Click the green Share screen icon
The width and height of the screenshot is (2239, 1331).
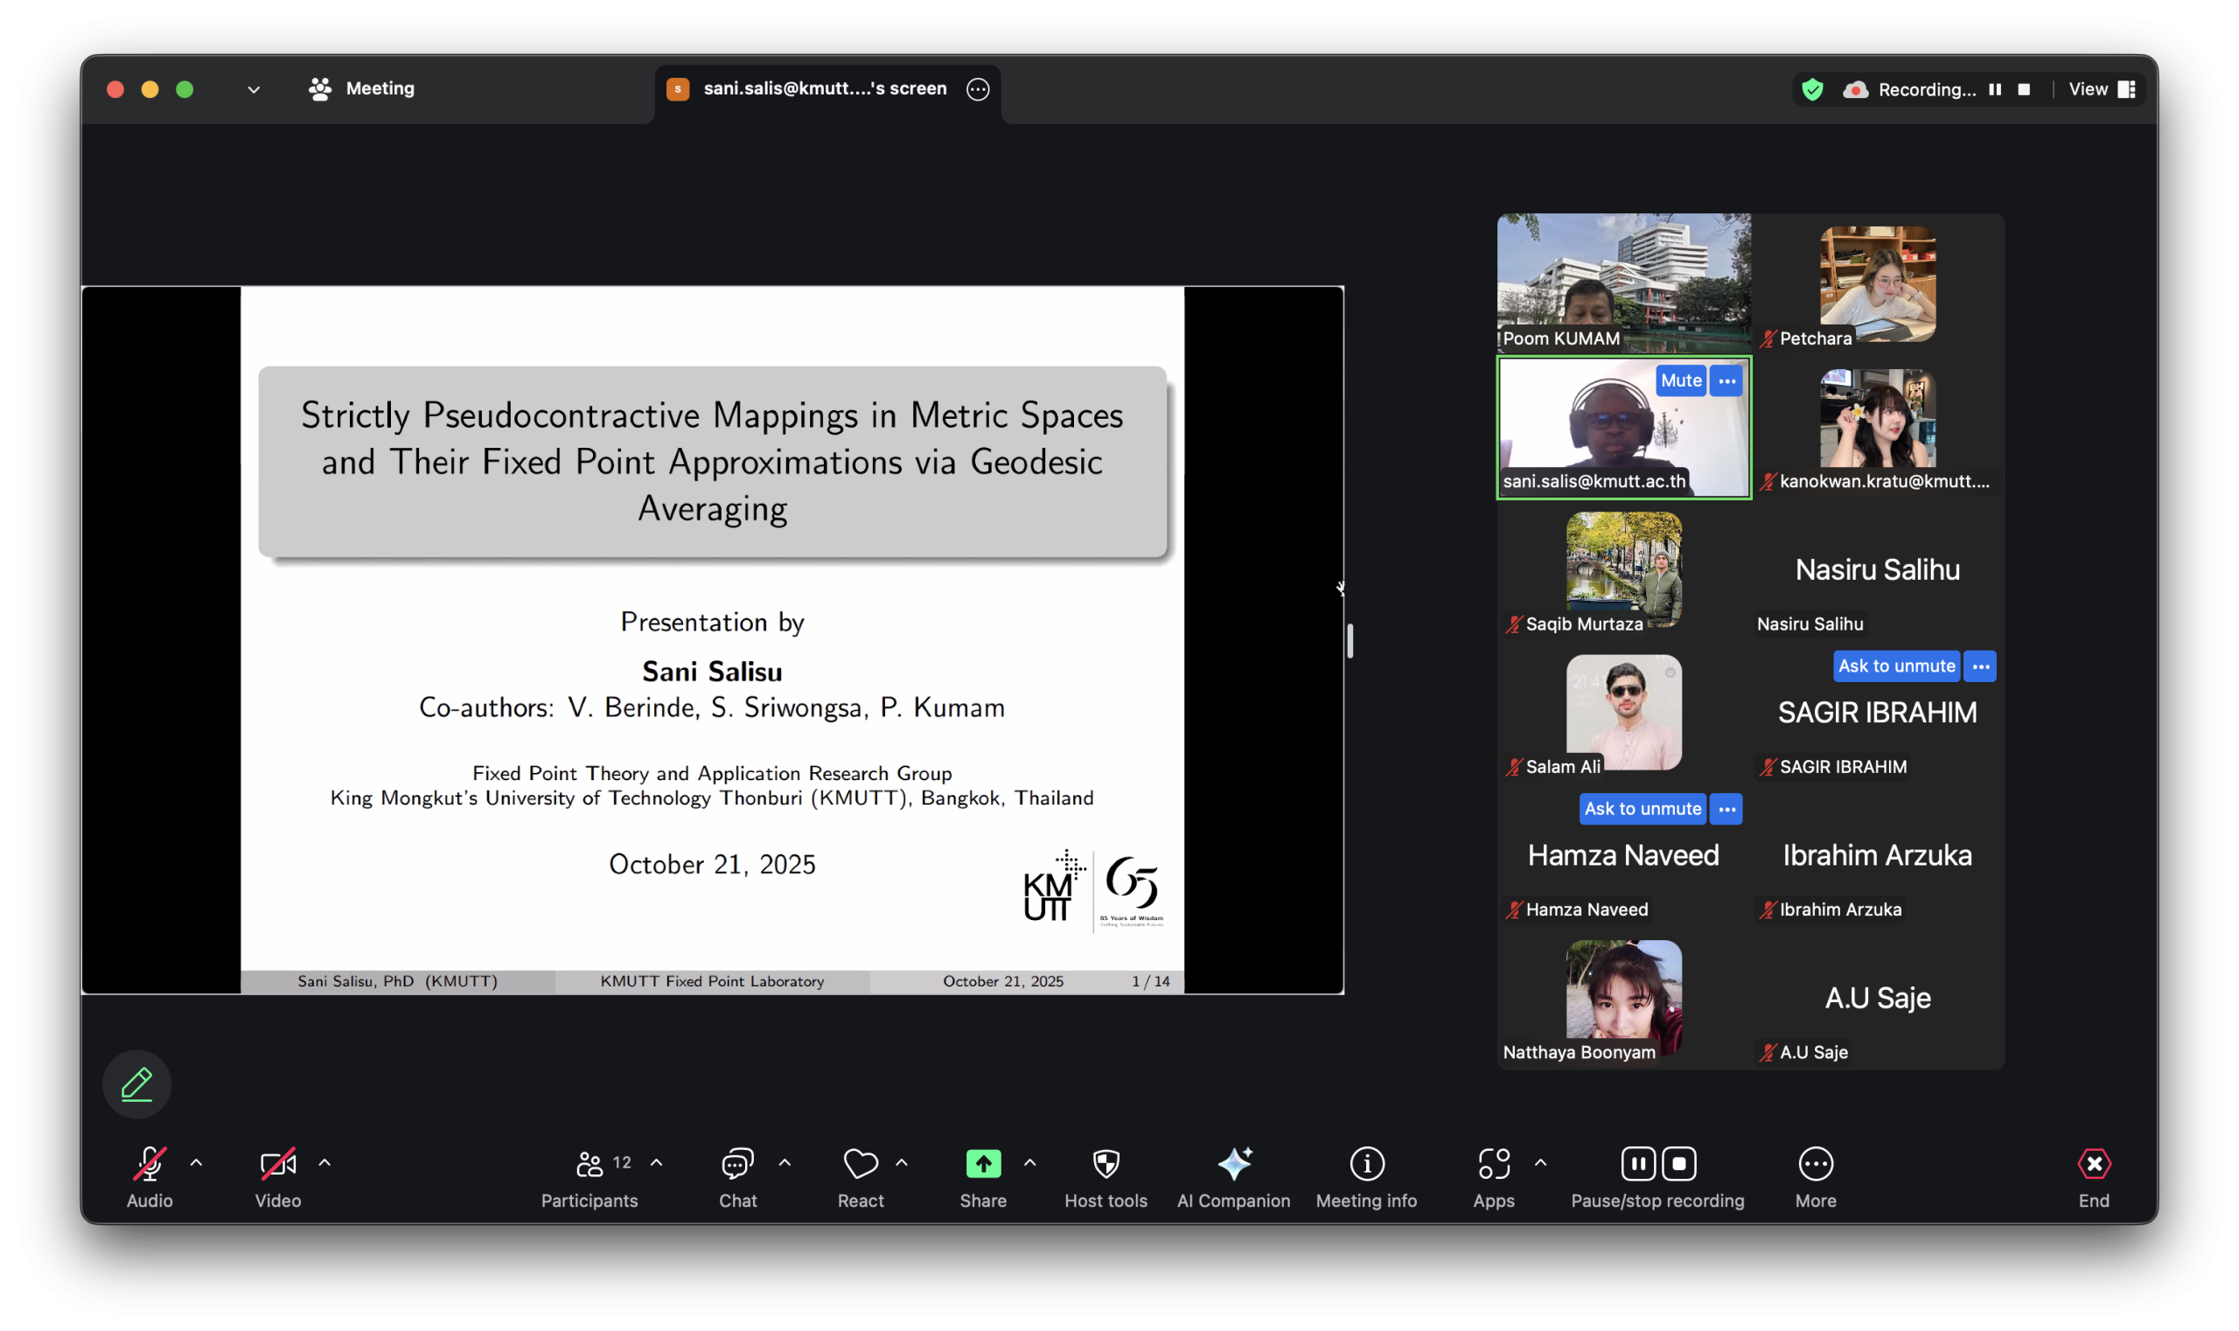tap(983, 1163)
